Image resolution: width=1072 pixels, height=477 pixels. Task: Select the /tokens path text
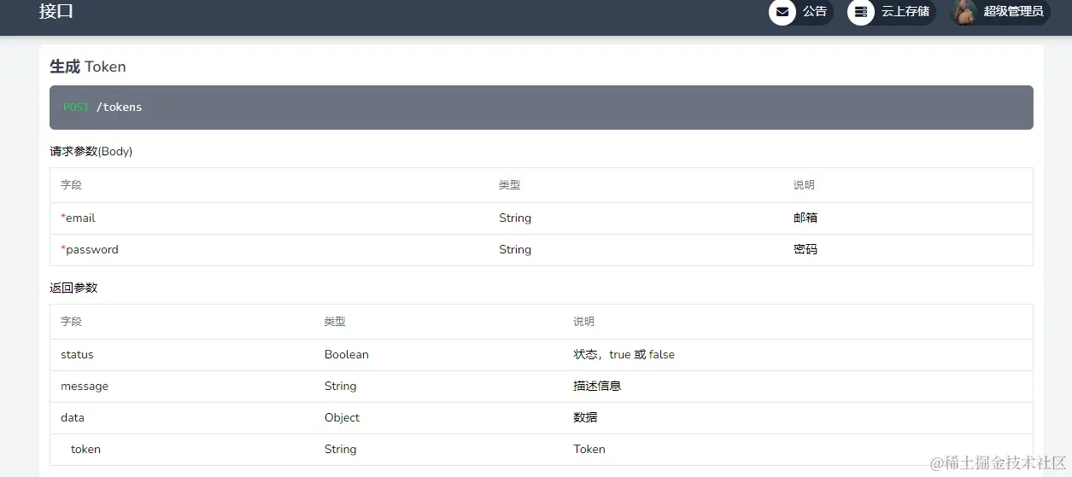click(120, 108)
